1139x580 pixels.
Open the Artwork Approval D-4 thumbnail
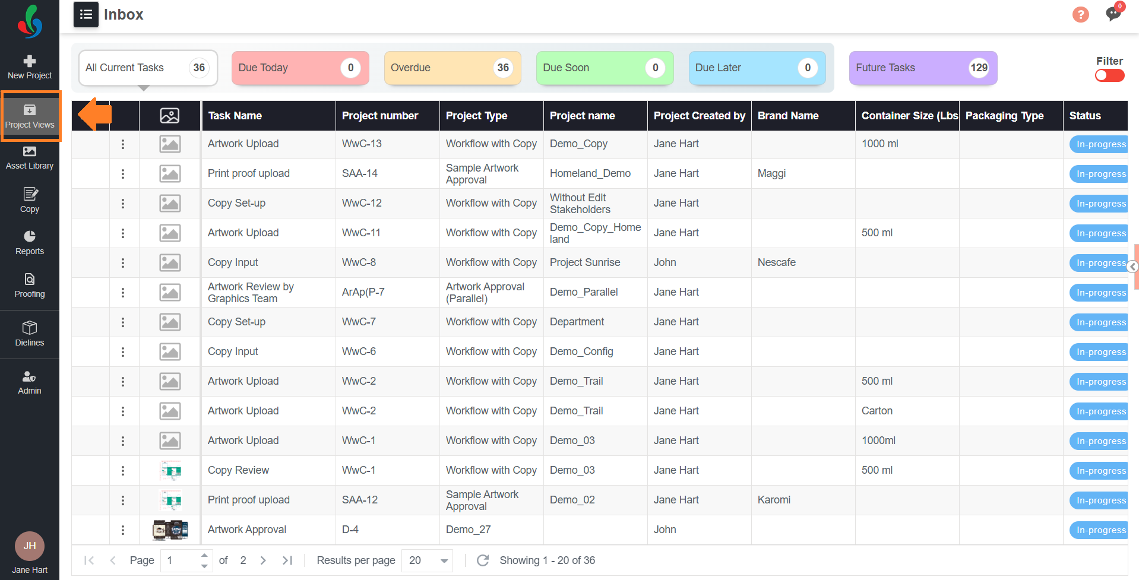pos(170,530)
